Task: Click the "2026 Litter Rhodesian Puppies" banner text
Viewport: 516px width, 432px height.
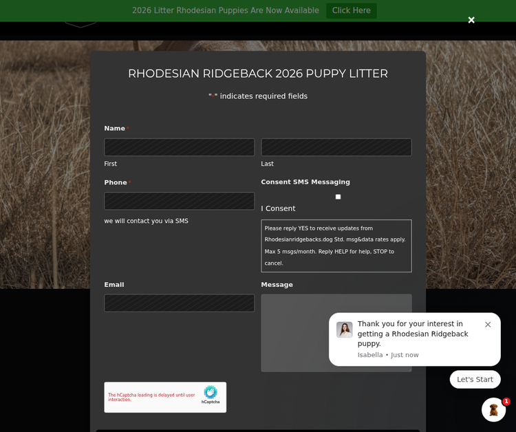Action: point(225,10)
